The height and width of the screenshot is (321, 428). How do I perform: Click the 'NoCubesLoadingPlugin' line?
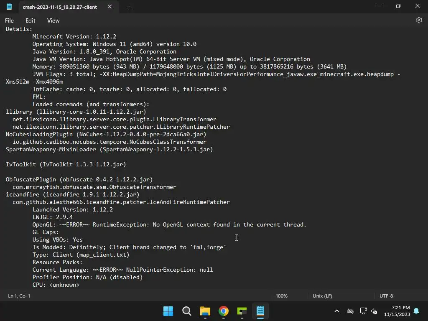[x=106, y=134]
